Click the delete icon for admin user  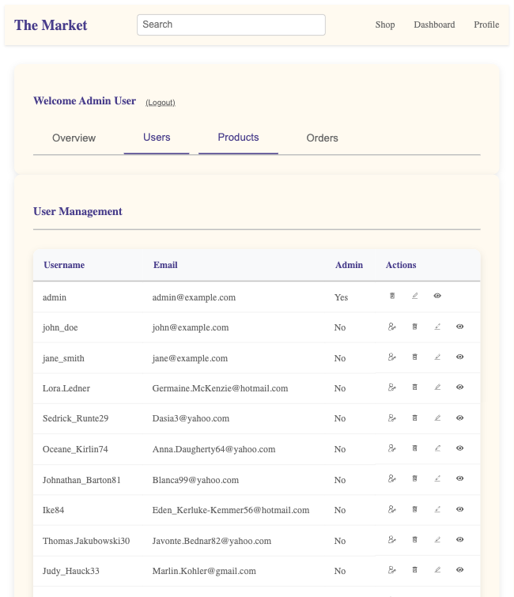pos(392,296)
